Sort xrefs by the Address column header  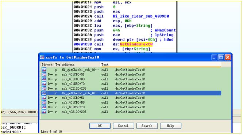[x=68, y=64]
